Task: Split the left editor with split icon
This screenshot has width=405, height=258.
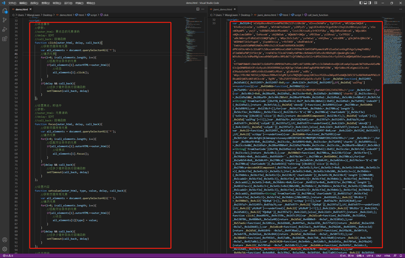Action: (197, 9)
